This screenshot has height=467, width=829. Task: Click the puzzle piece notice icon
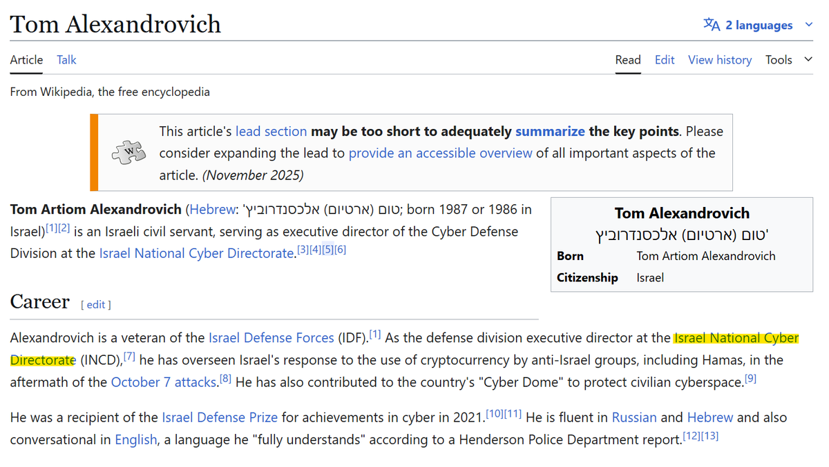point(128,152)
